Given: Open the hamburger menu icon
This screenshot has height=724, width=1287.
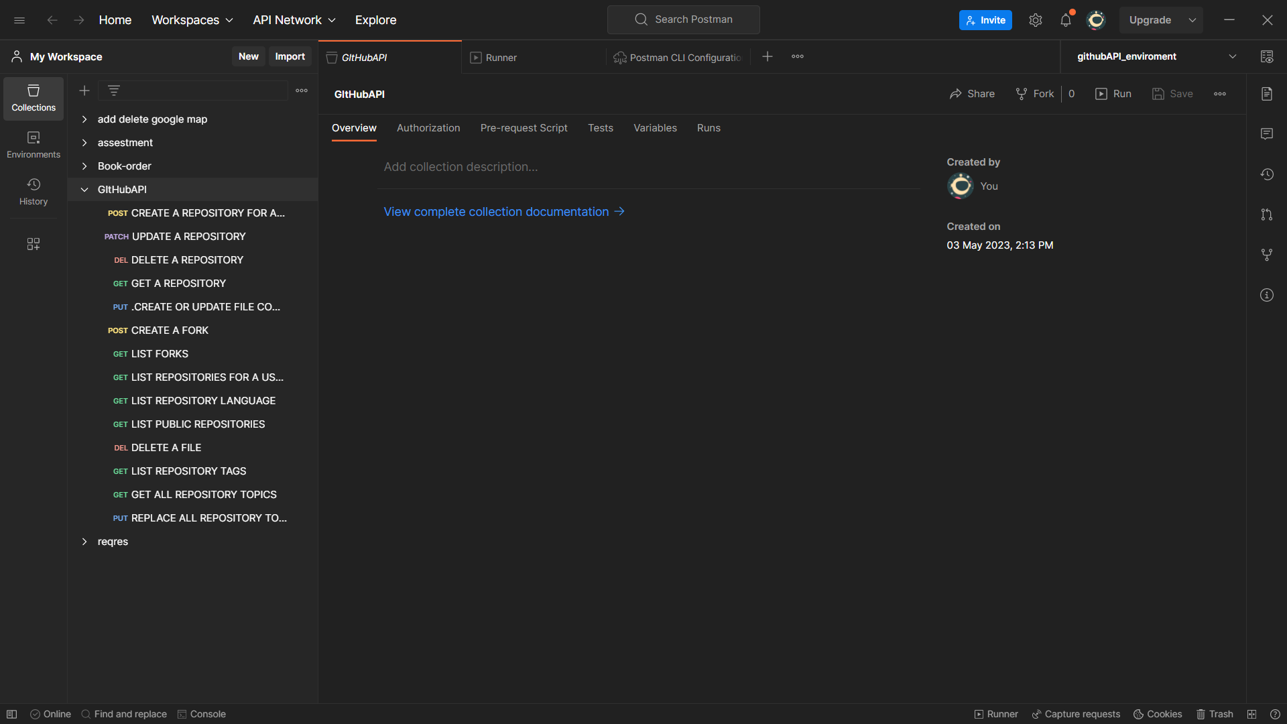Looking at the screenshot, I should (x=19, y=20).
